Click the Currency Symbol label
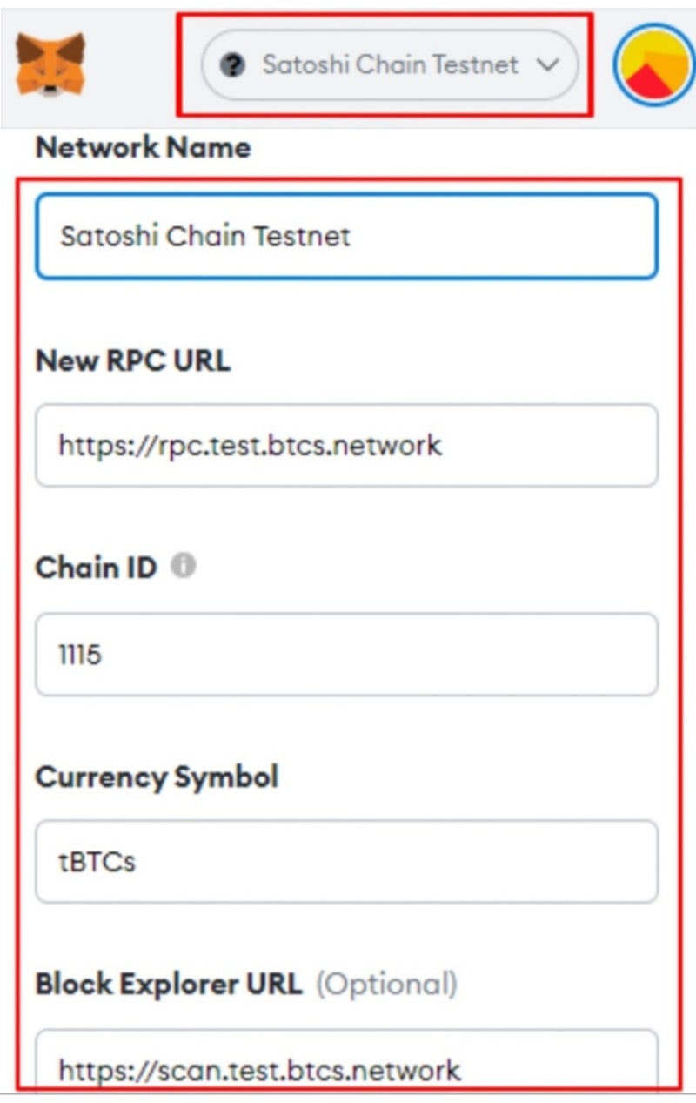 pos(157,777)
